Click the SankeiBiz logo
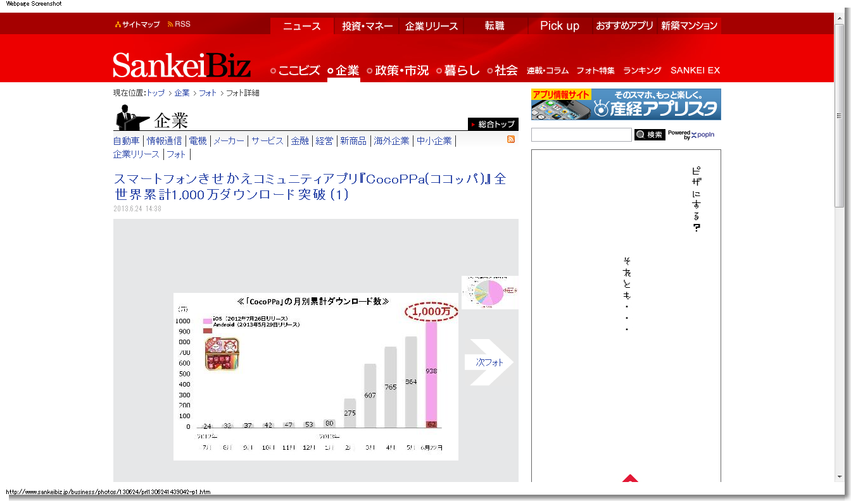 tap(182, 65)
